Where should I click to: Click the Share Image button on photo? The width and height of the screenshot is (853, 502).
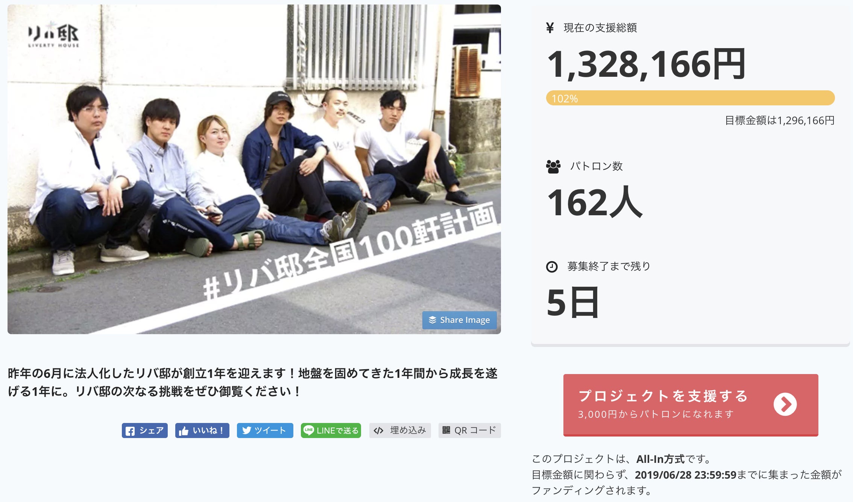(x=460, y=320)
